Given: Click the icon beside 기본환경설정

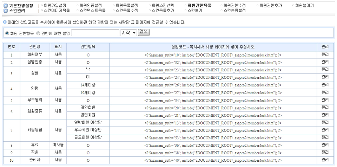Looking at the screenshot, I should (x=5, y=6).
